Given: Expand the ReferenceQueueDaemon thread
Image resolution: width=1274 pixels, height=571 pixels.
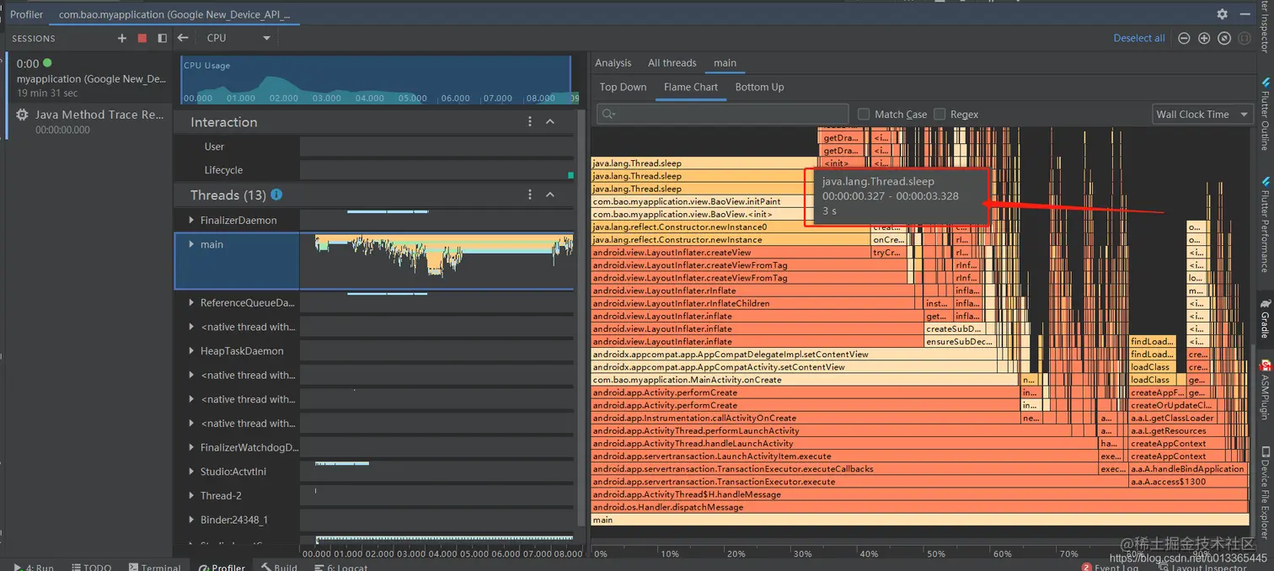Looking at the screenshot, I should point(191,303).
